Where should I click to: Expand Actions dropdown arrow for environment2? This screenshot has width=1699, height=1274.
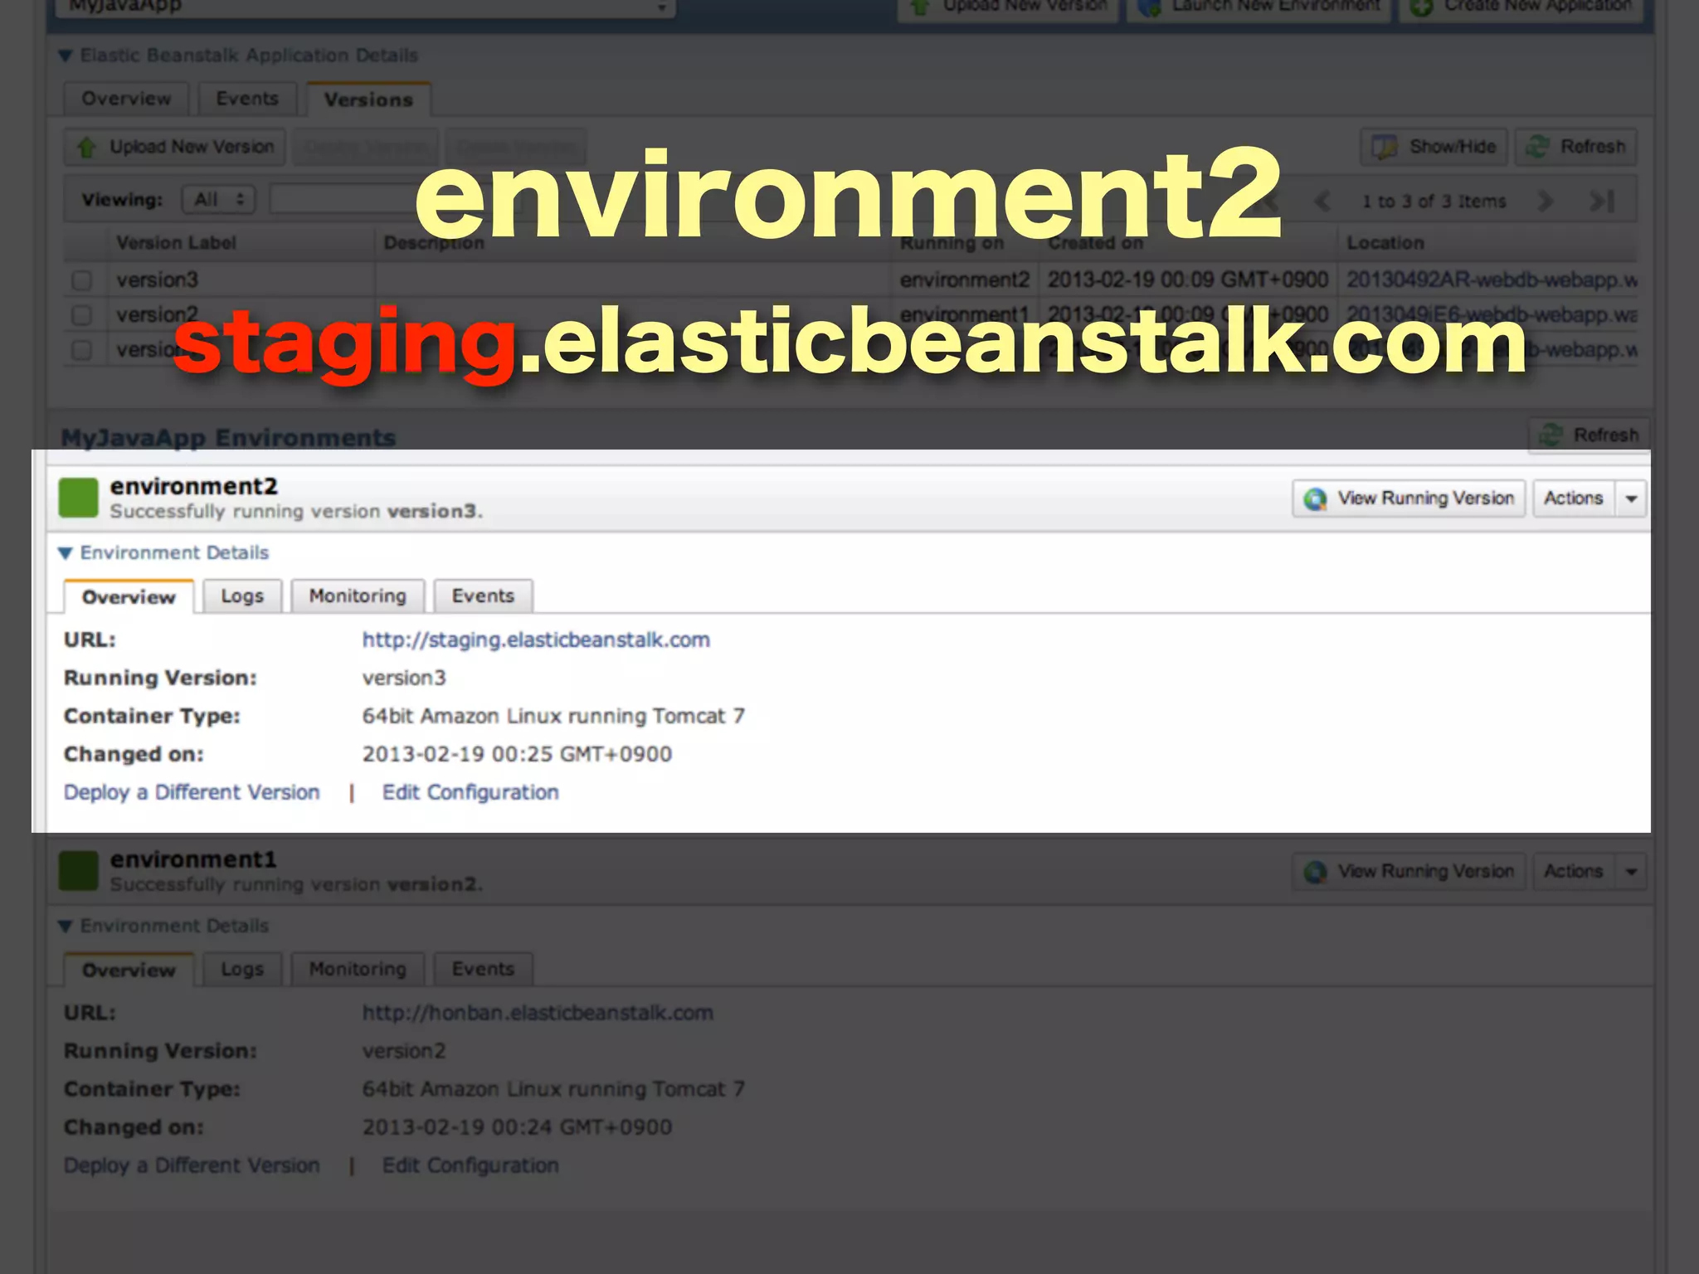pyautogui.click(x=1631, y=498)
